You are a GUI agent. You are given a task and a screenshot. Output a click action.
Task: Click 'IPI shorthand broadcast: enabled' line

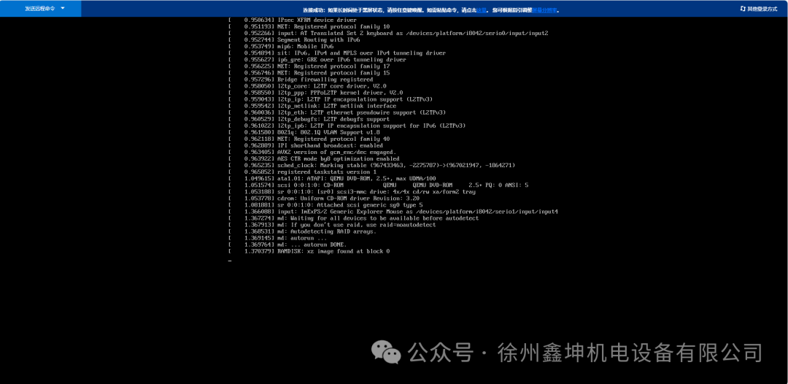click(x=306, y=146)
